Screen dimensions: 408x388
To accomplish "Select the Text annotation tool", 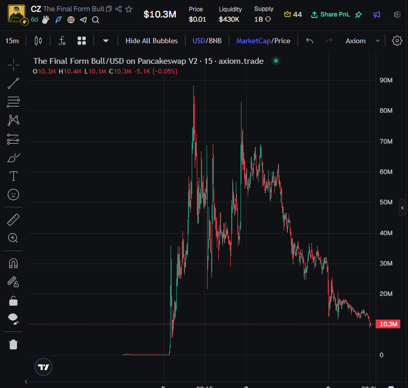I will [13, 176].
